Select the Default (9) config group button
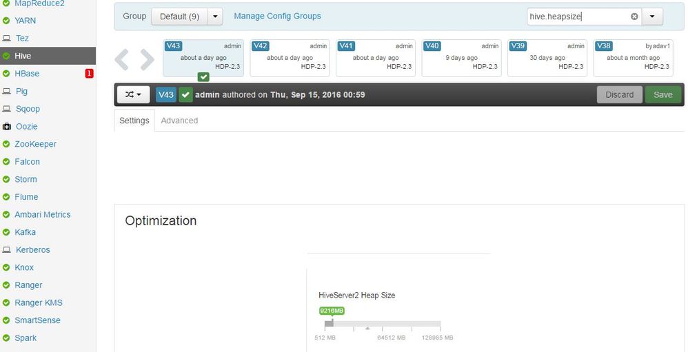Screen dimensions: 688x352 click(x=179, y=17)
